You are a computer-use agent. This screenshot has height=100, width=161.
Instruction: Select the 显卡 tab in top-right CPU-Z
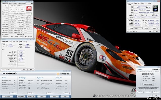[x=146, y=3]
